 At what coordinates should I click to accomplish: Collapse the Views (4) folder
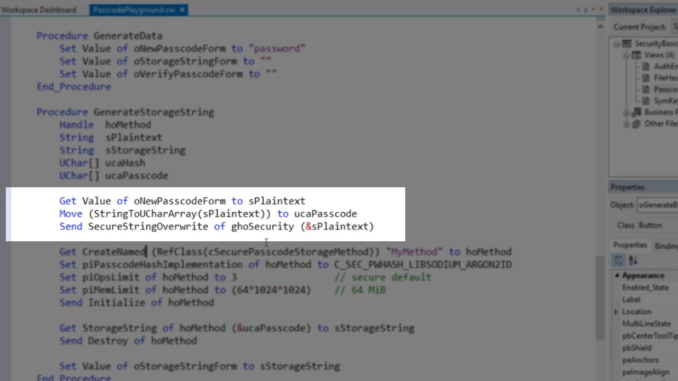[x=627, y=55]
